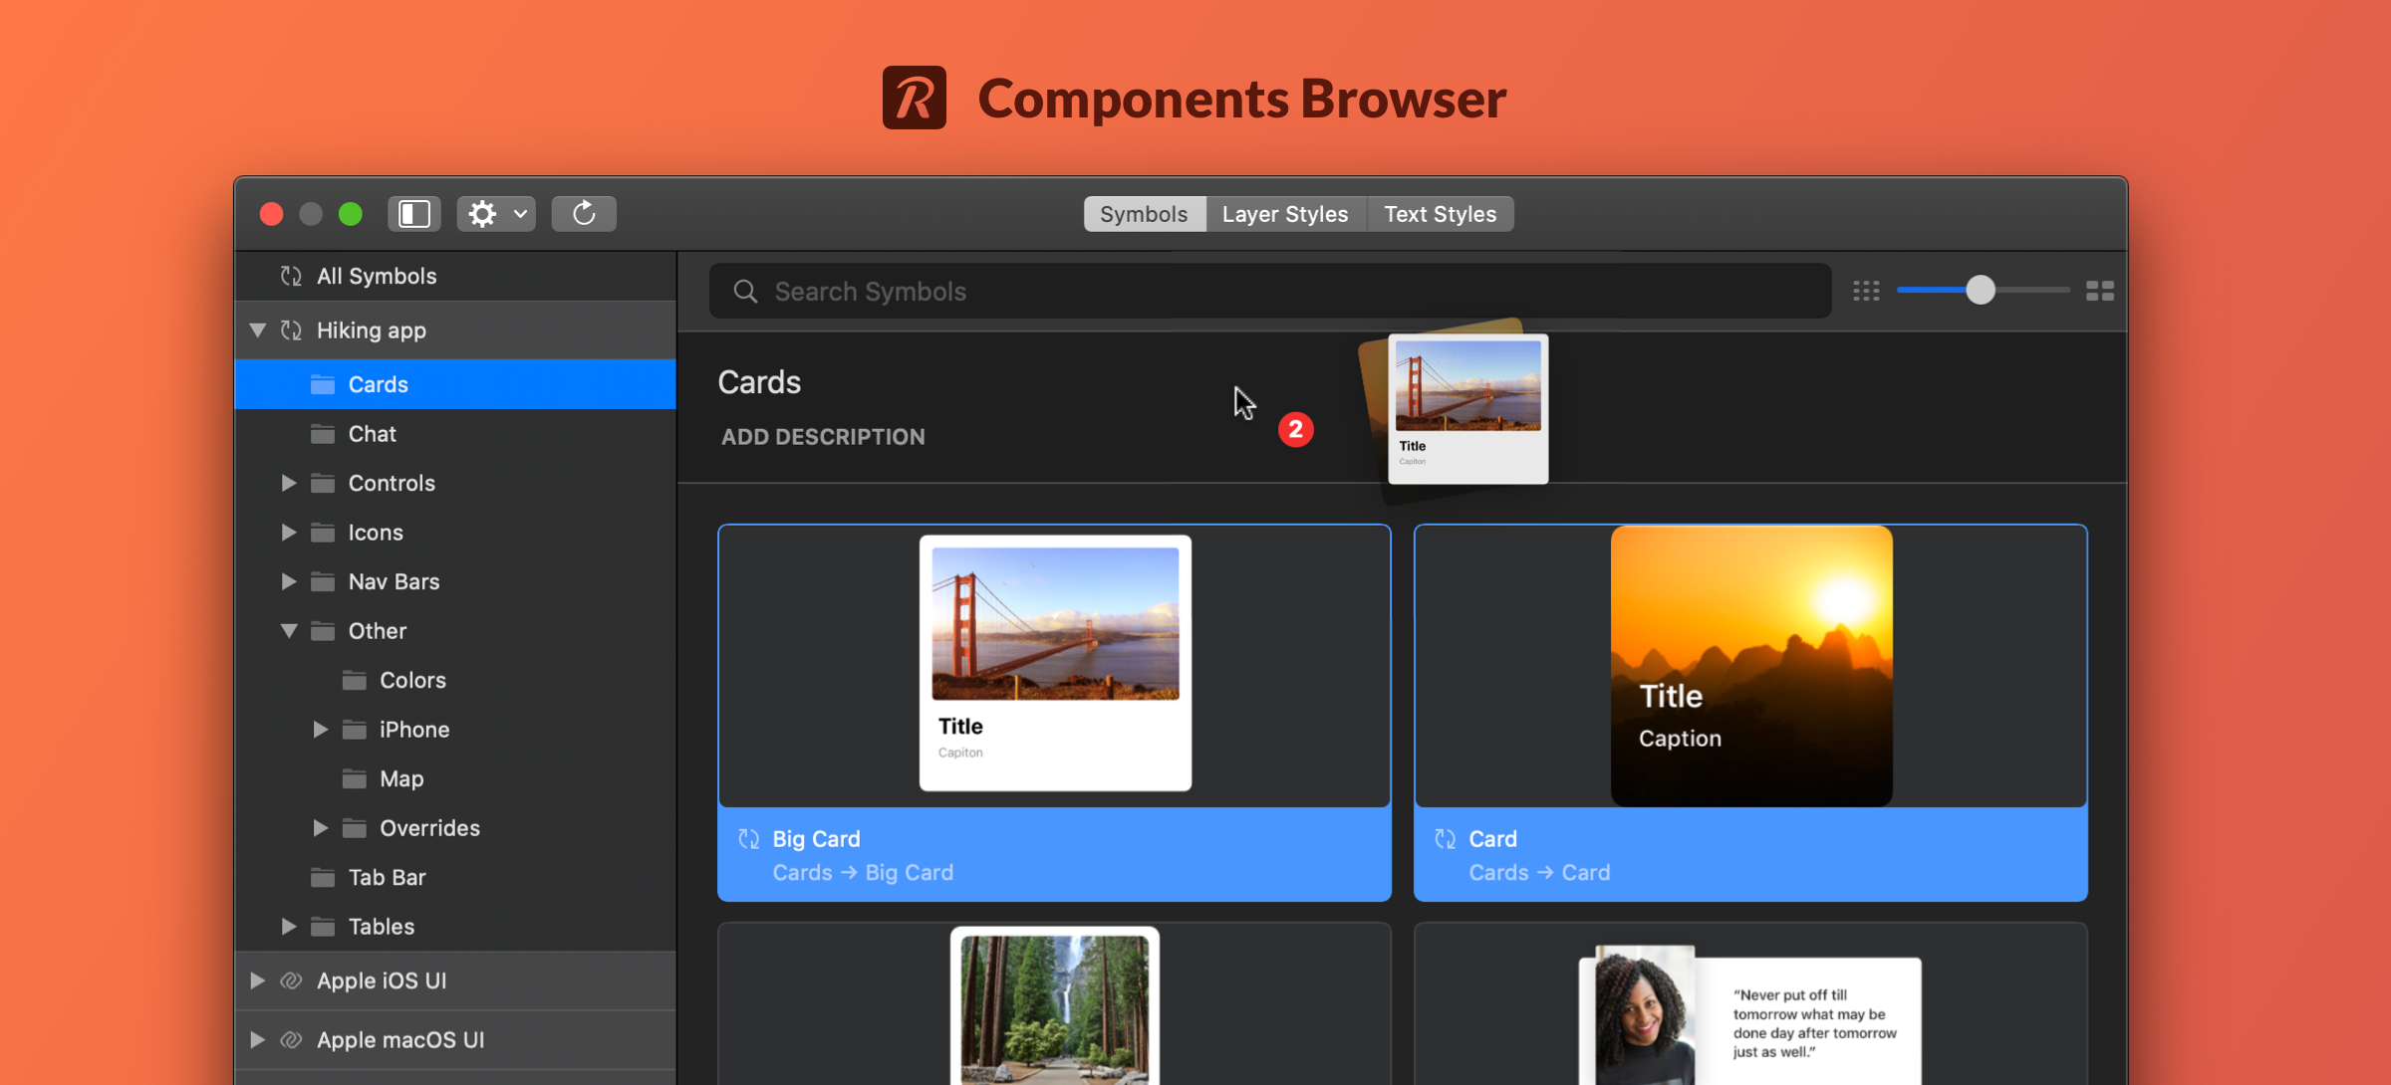2391x1085 pixels.
Task: Select the Apple iOS UI row
Action: pyautogui.click(x=455, y=980)
